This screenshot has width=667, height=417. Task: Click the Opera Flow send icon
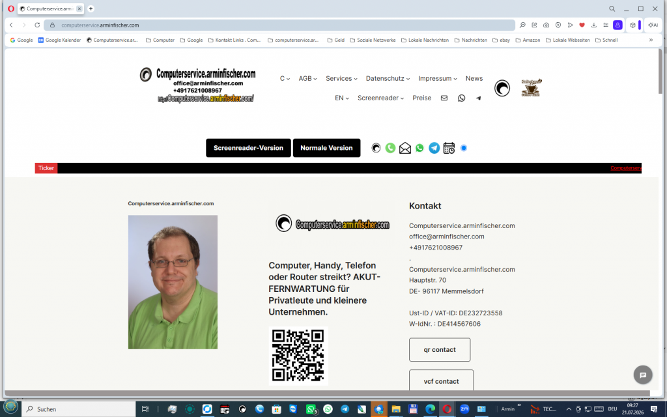(x=570, y=25)
